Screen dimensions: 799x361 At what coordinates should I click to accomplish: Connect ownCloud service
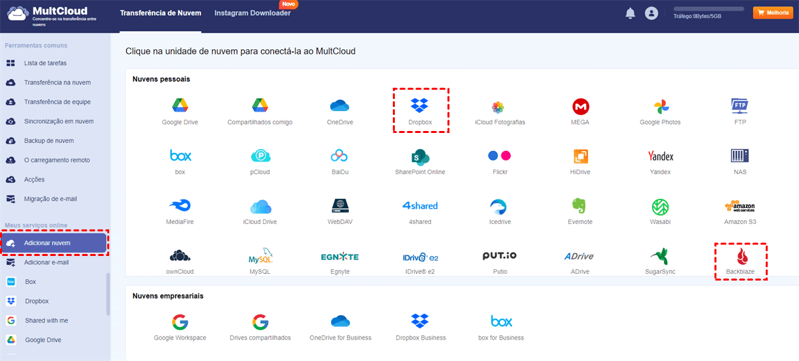(180, 261)
